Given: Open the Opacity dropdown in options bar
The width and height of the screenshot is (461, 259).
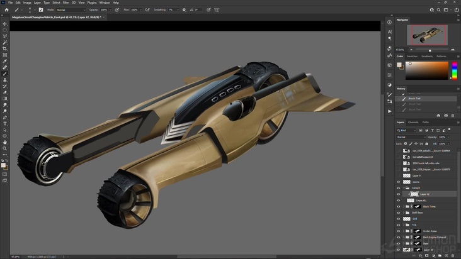Looking at the screenshot, I should [x=111, y=9].
